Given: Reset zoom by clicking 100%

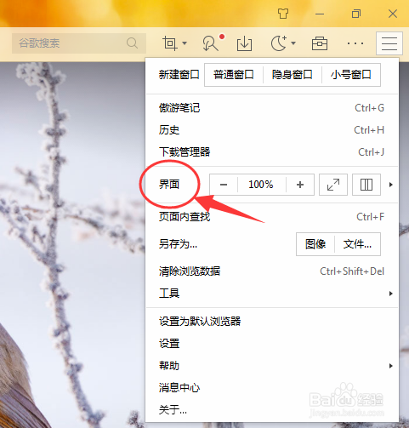Looking at the screenshot, I should [261, 185].
